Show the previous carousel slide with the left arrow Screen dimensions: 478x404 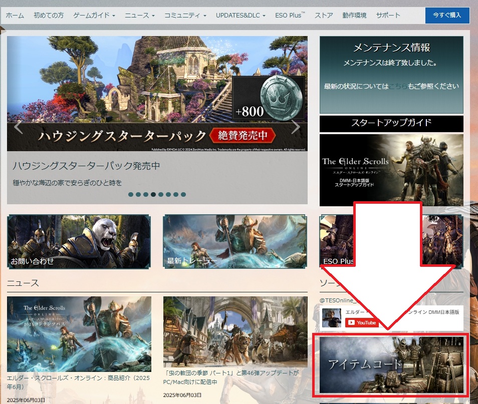19,127
